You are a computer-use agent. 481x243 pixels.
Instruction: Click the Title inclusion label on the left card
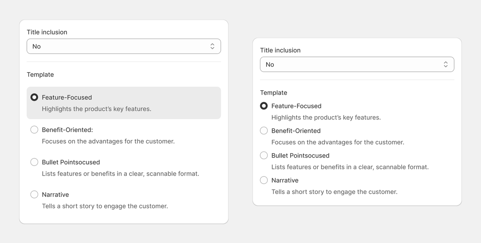click(47, 32)
